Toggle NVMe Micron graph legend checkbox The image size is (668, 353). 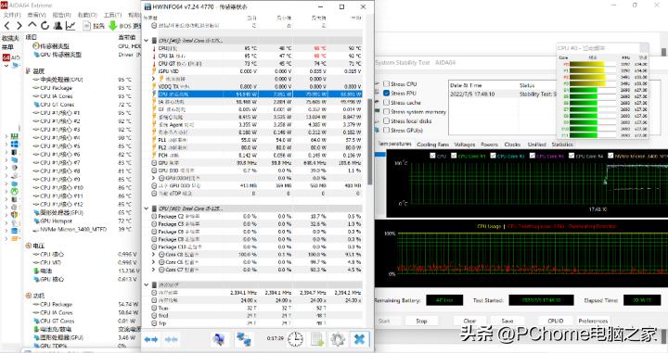pos(610,156)
